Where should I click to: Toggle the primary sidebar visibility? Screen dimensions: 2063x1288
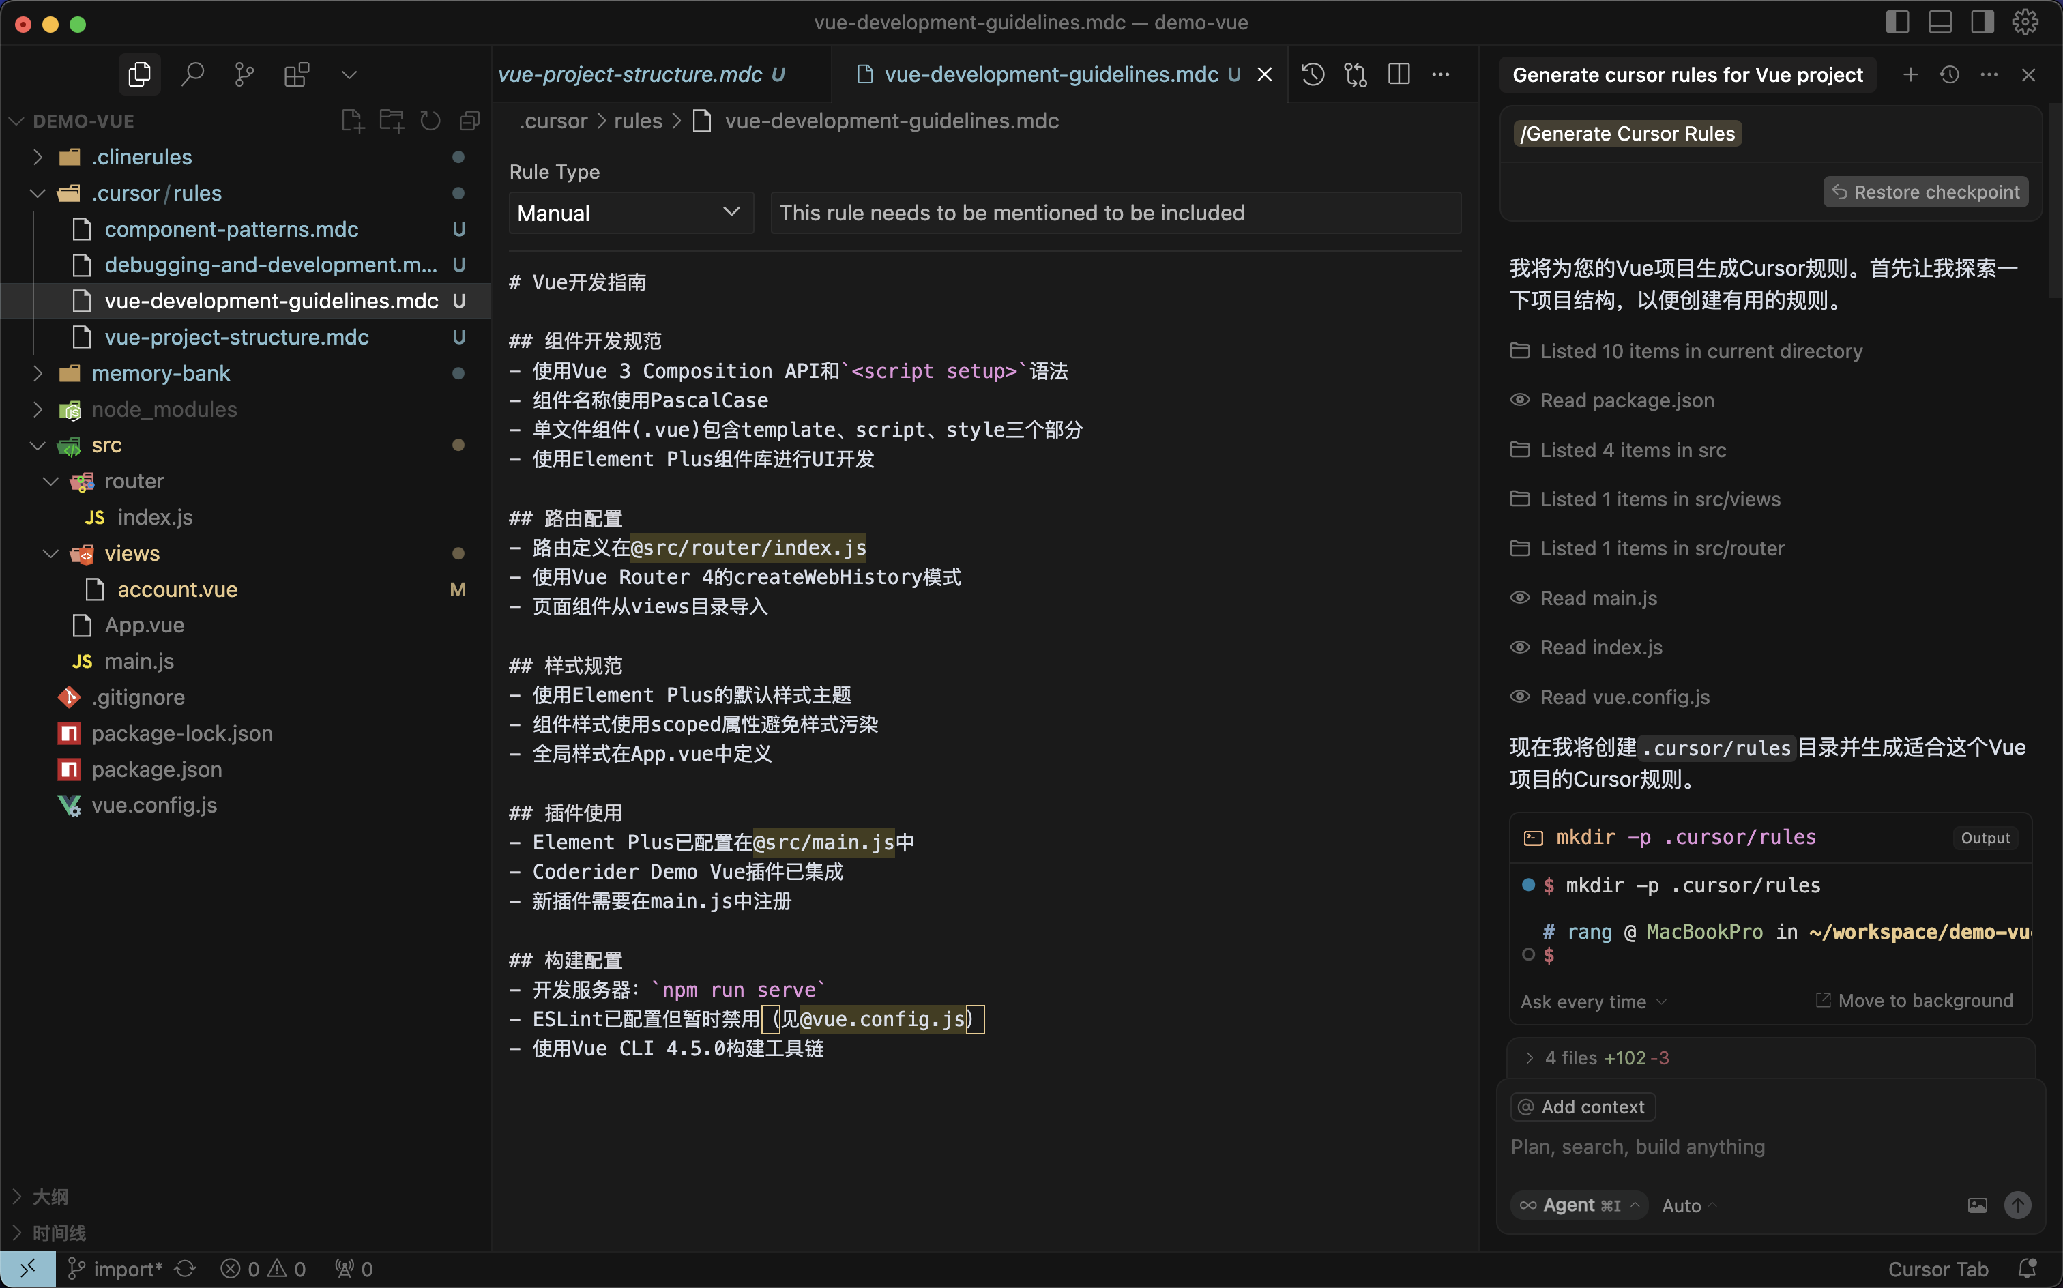1898,21
